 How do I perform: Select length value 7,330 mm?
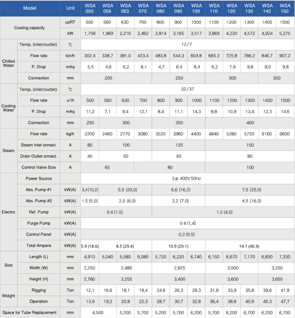285,257
